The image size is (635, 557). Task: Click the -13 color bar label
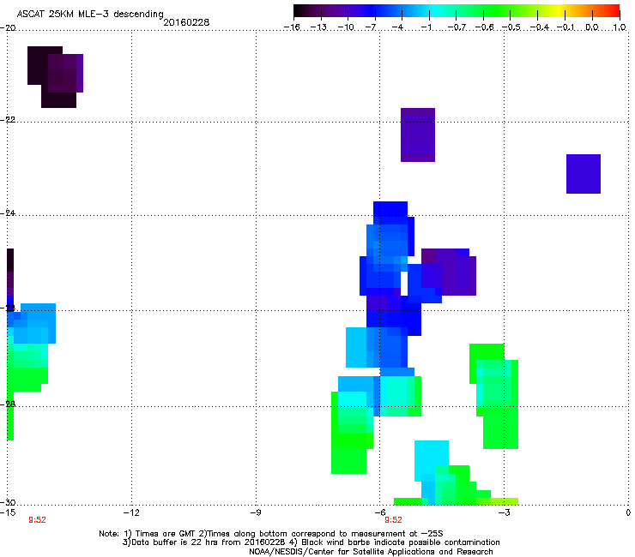coord(318,27)
